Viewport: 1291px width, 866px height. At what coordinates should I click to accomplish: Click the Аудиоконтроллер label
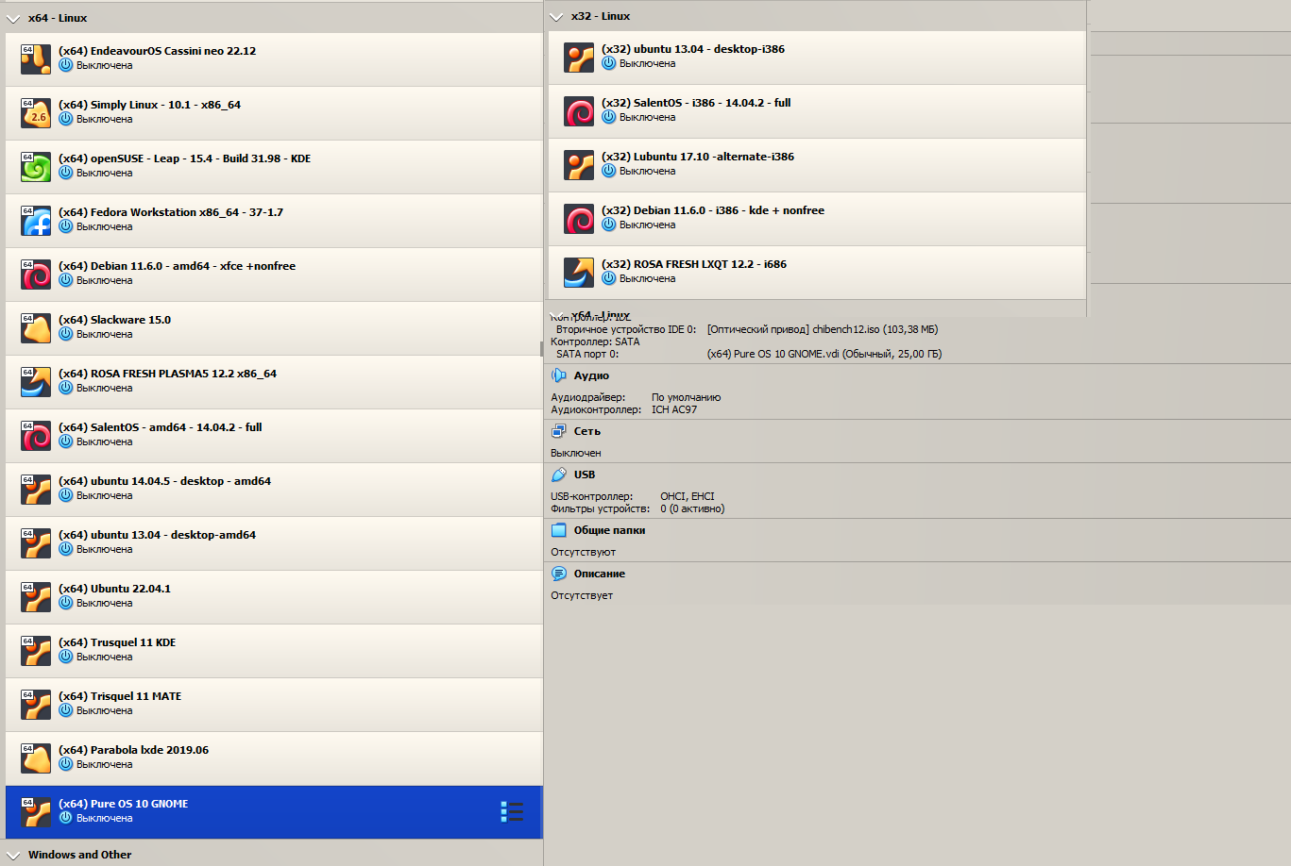coord(596,409)
